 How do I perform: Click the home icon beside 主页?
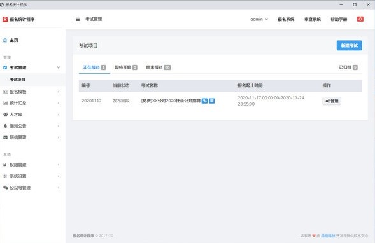coord(5,40)
